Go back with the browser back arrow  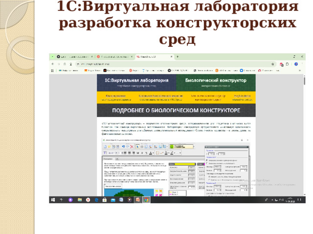click(53, 64)
